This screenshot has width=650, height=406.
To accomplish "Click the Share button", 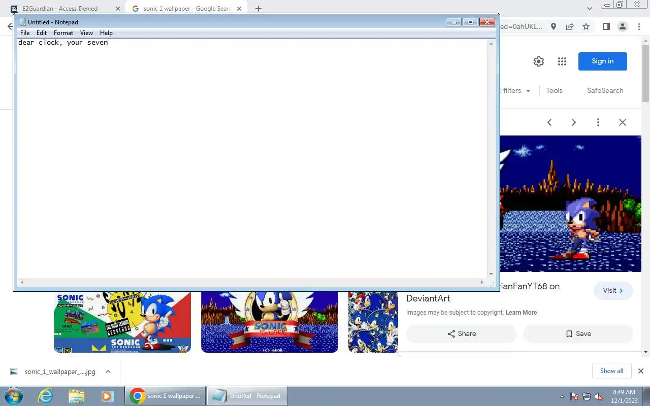I will click(x=462, y=333).
